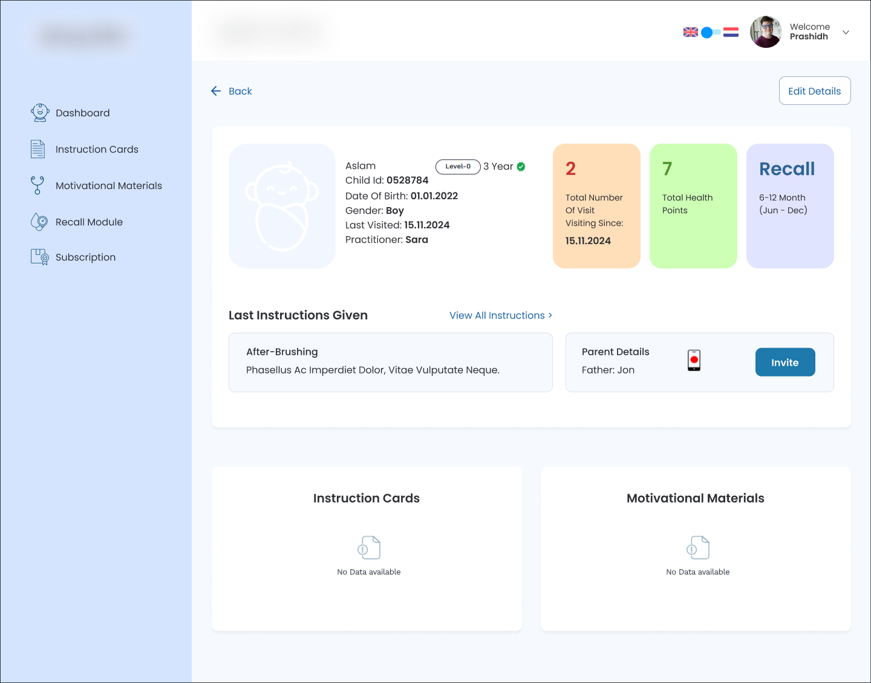Open the Subscription menu item
Screen dimensions: 871x683
[85, 257]
